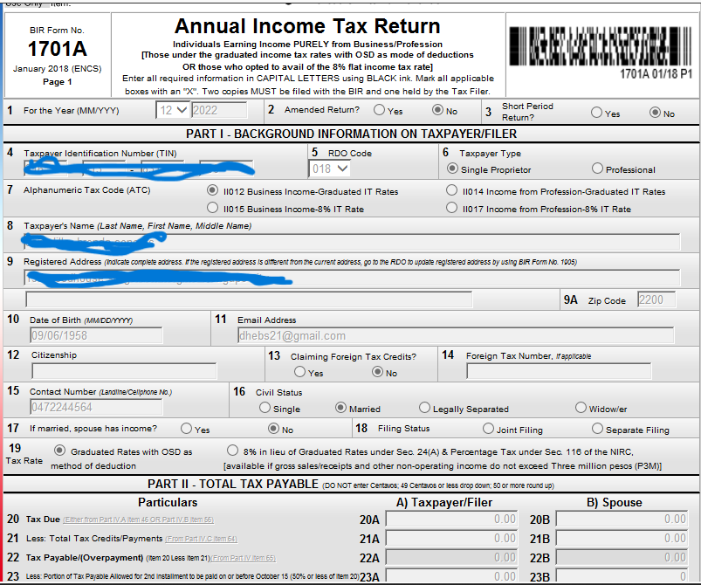Open the From Part IV Item 65 link
701x585 pixels.
pyautogui.click(x=244, y=558)
